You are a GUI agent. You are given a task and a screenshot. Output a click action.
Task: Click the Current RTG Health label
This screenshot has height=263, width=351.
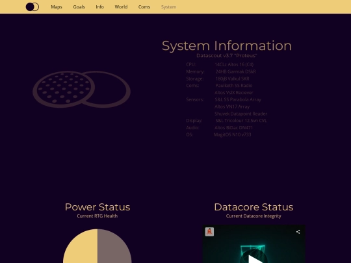[x=97, y=216]
